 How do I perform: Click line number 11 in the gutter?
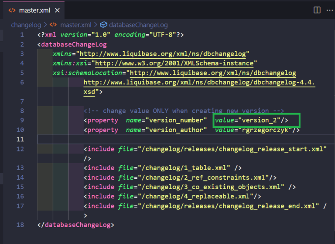[20, 139]
